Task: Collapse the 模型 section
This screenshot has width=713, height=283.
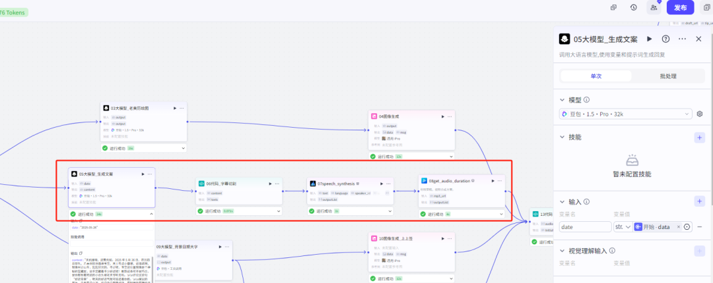Action: pos(562,100)
